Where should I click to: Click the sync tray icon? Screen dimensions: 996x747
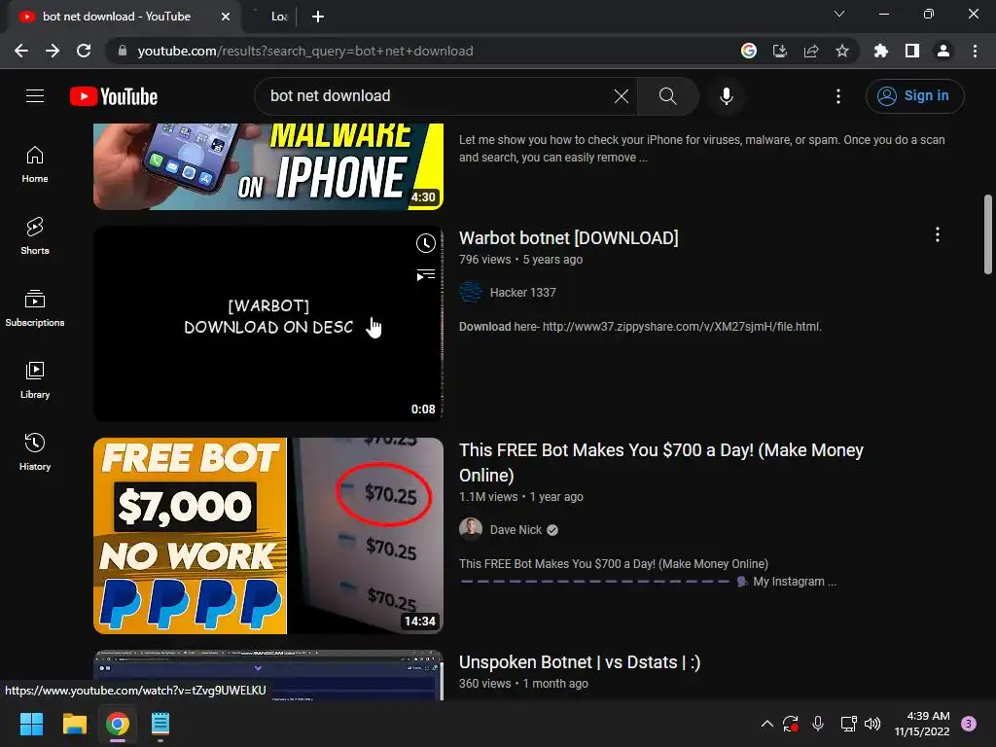(x=791, y=724)
